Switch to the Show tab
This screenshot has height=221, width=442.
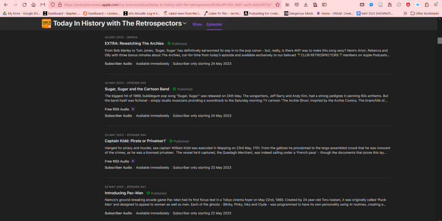pos(197,24)
